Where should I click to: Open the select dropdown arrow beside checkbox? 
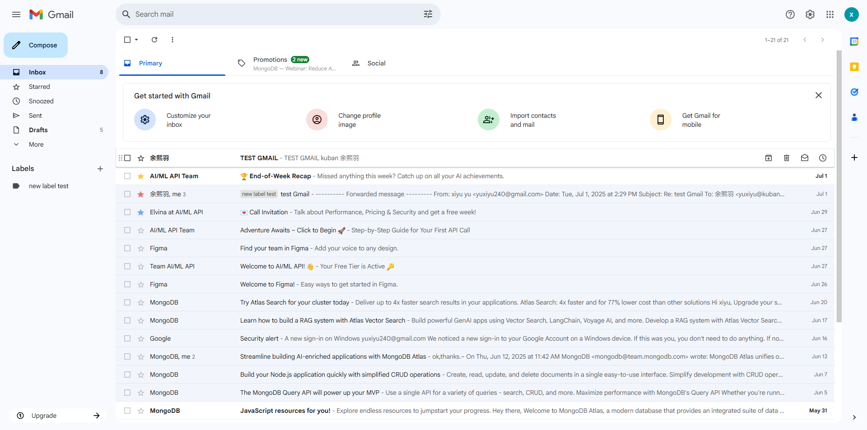coord(136,40)
